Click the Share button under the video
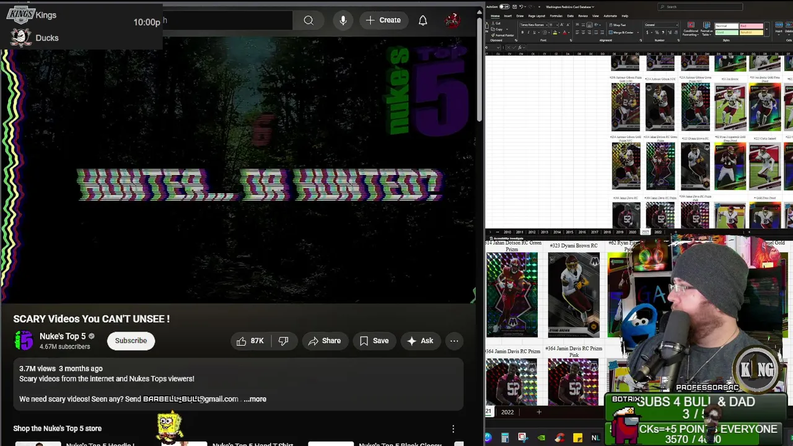793x446 pixels. [325, 341]
